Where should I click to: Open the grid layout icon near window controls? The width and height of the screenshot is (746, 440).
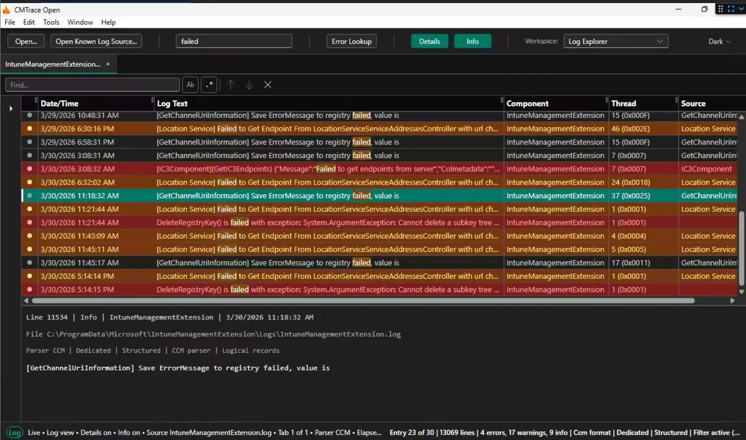(x=720, y=8)
